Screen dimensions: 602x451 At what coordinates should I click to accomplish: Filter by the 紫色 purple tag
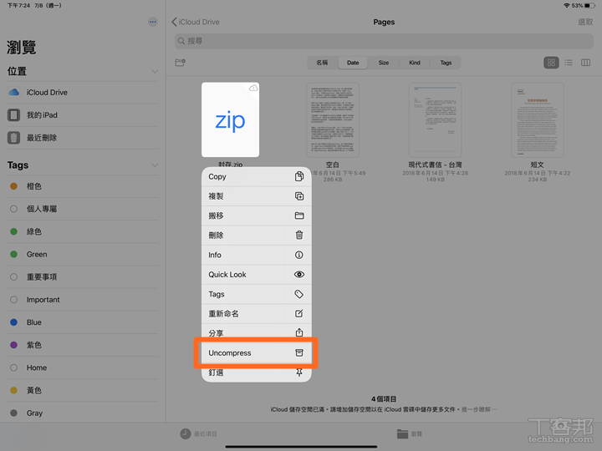[83, 345]
